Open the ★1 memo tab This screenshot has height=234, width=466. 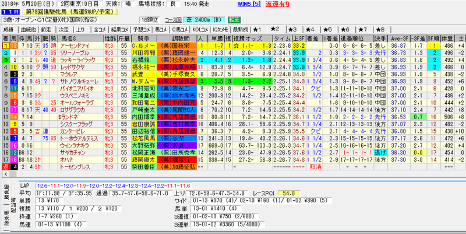point(257,30)
